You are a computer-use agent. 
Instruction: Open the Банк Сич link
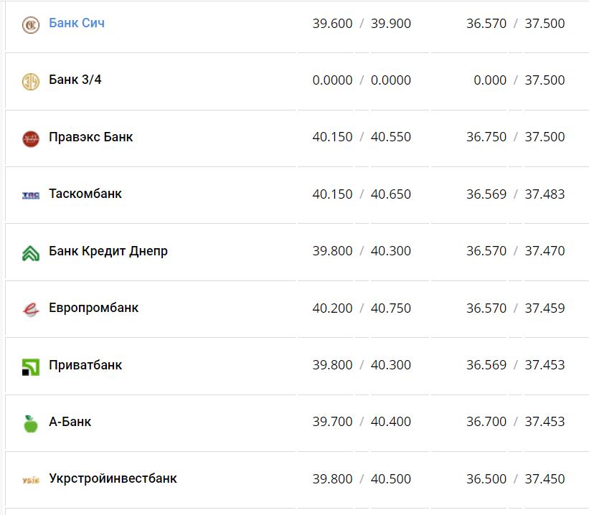coord(77,23)
